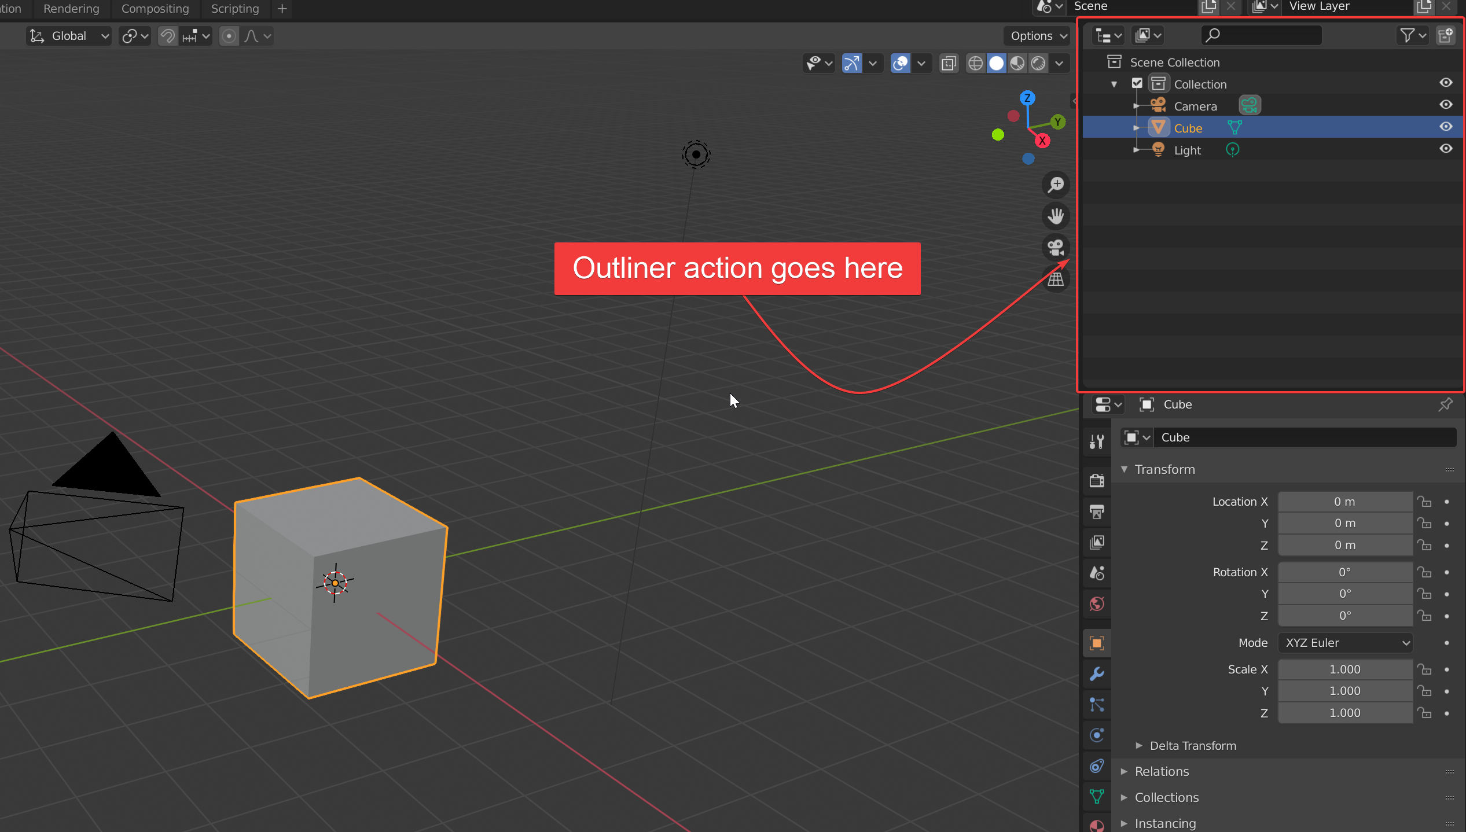
Task: Hide the Collection with eye icon
Action: coord(1446,83)
